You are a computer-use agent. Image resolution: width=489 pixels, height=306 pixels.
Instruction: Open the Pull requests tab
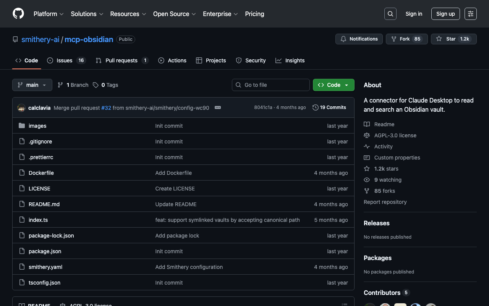pyautogui.click(x=121, y=60)
